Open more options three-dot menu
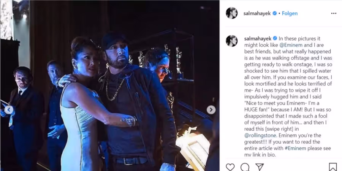The height and width of the screenshot is (171, 342). click(334, 13)
